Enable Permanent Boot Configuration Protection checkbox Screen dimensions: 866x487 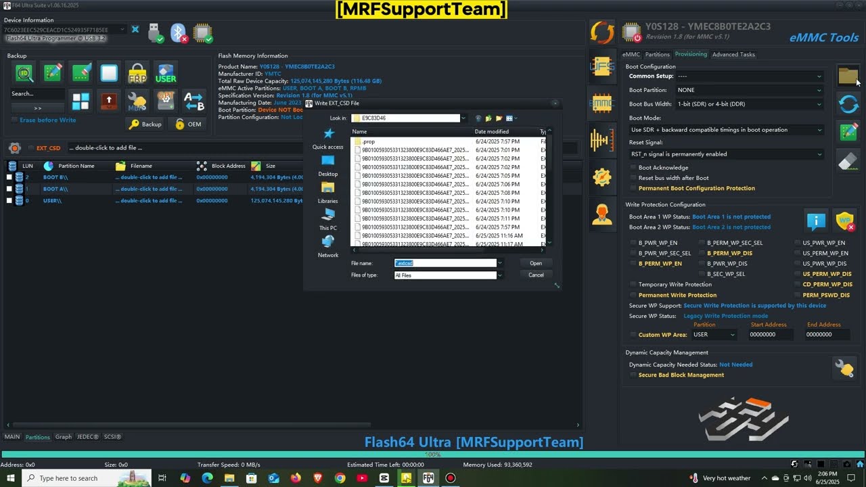[633, 188]
